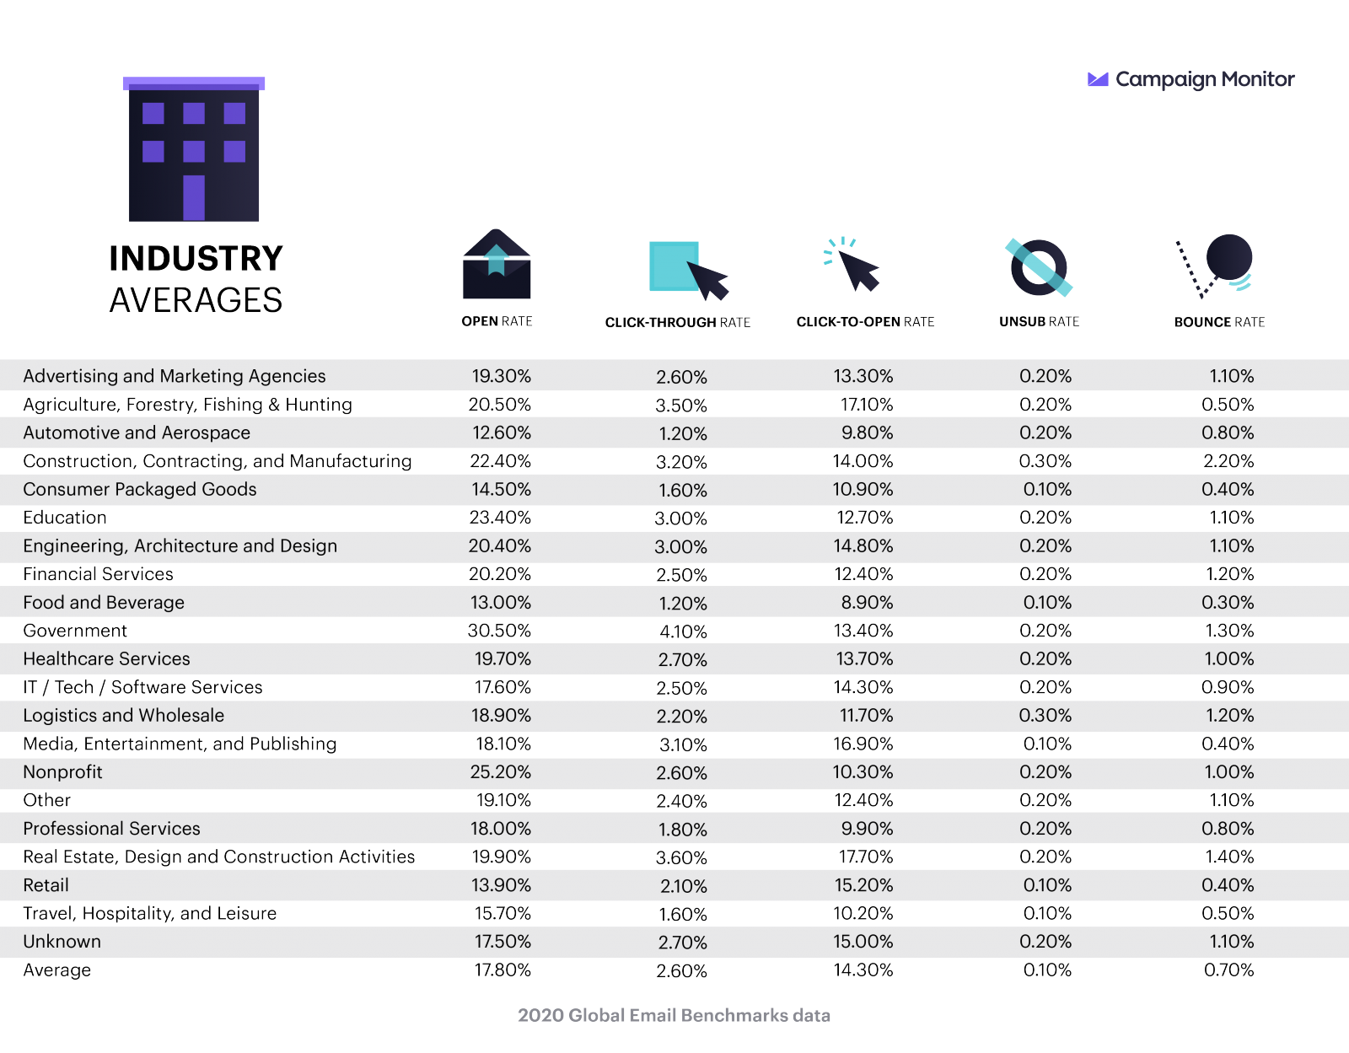Click the Education row label

(65, 518)
